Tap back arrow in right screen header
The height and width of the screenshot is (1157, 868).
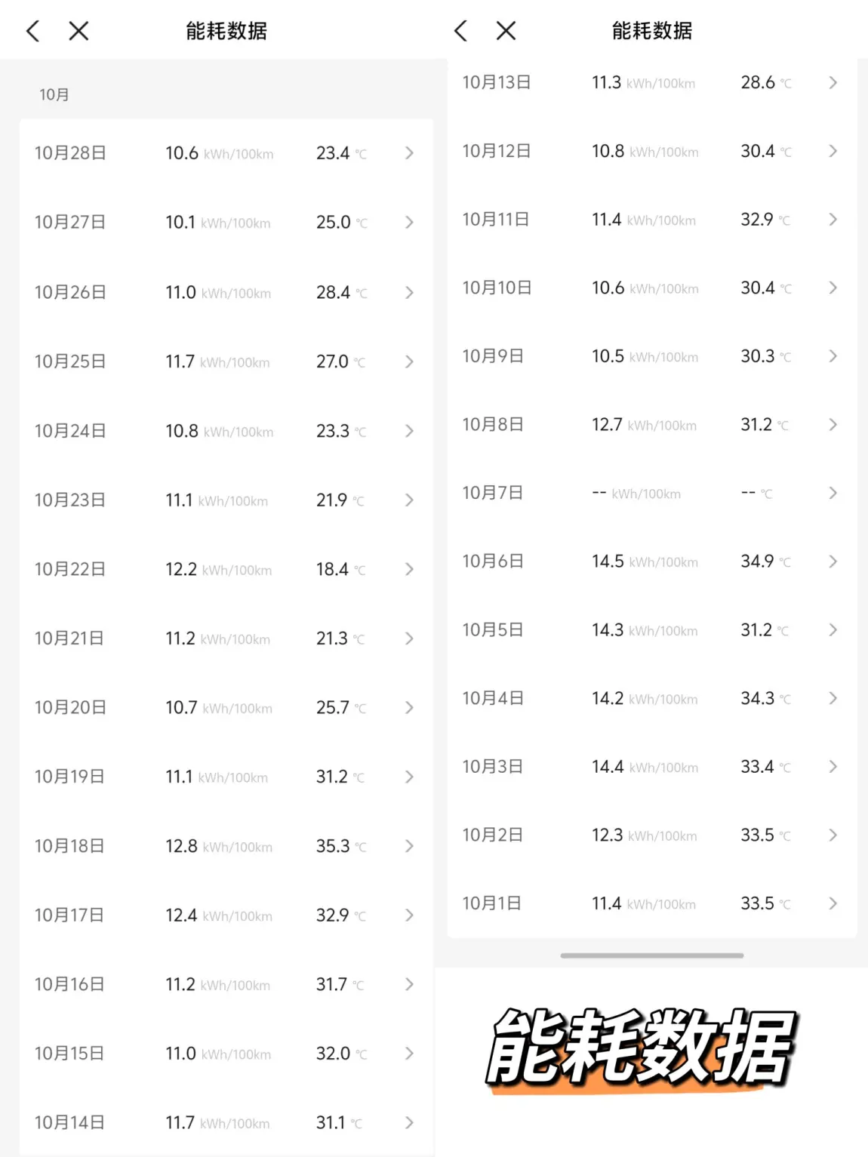pyautogui.click(x=460, y=31)
